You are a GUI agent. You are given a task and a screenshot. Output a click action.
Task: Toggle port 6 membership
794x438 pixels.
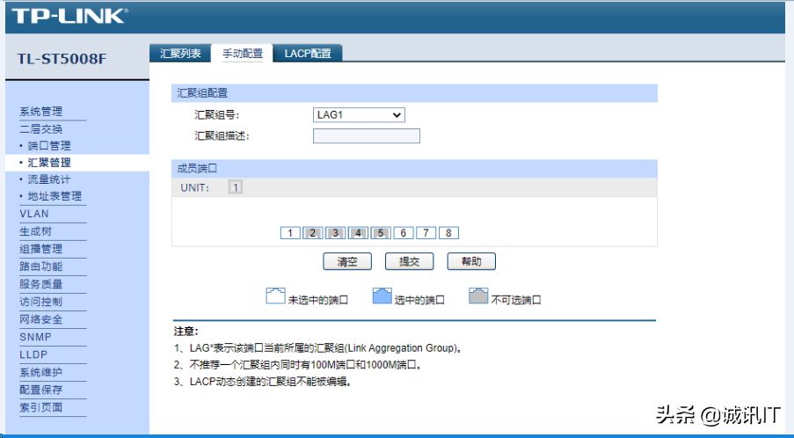403,233
